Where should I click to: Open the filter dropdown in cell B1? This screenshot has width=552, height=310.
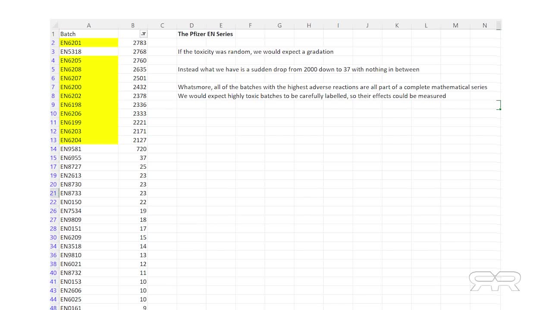144,34
